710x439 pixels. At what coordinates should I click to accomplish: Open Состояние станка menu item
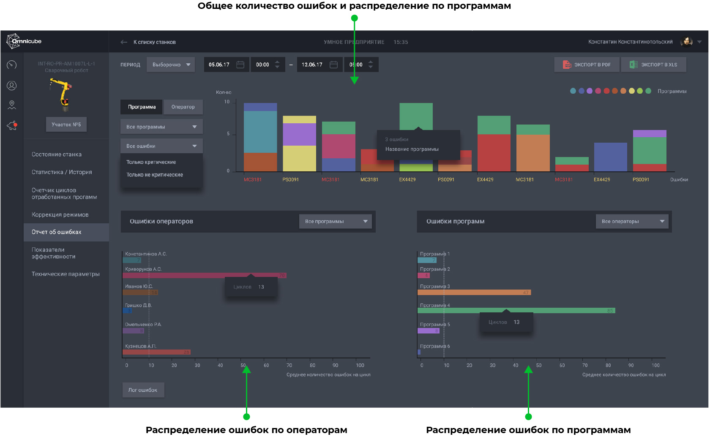pos(57,154)
